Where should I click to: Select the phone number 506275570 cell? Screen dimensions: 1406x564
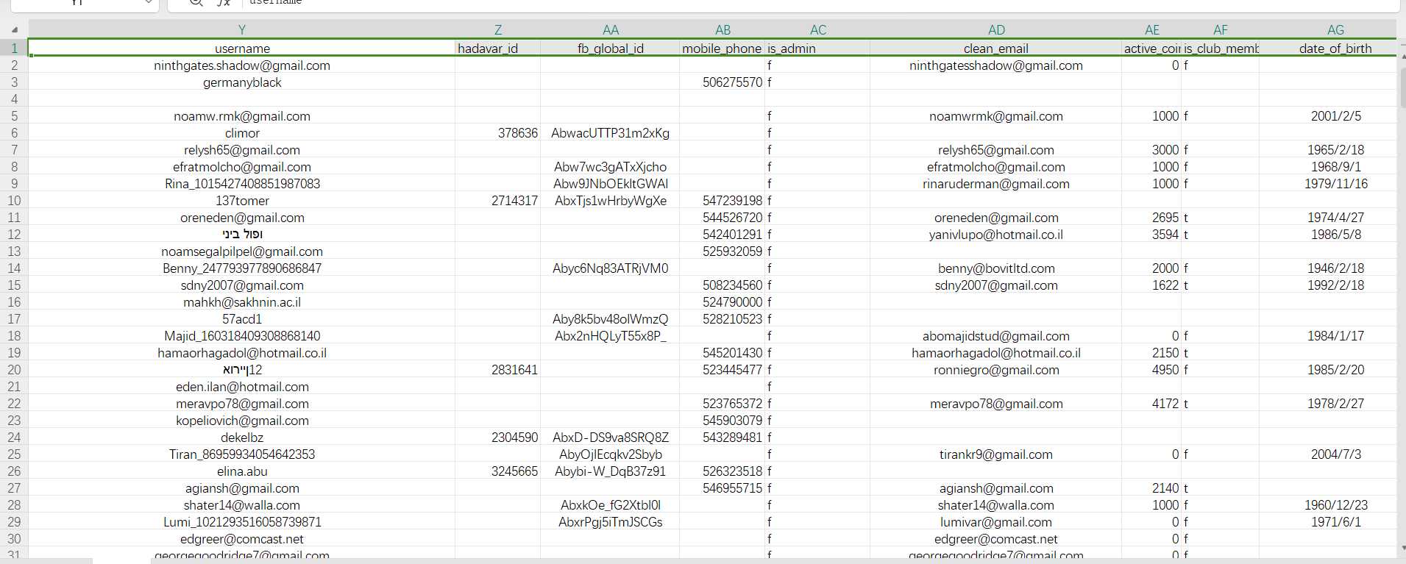722,82
